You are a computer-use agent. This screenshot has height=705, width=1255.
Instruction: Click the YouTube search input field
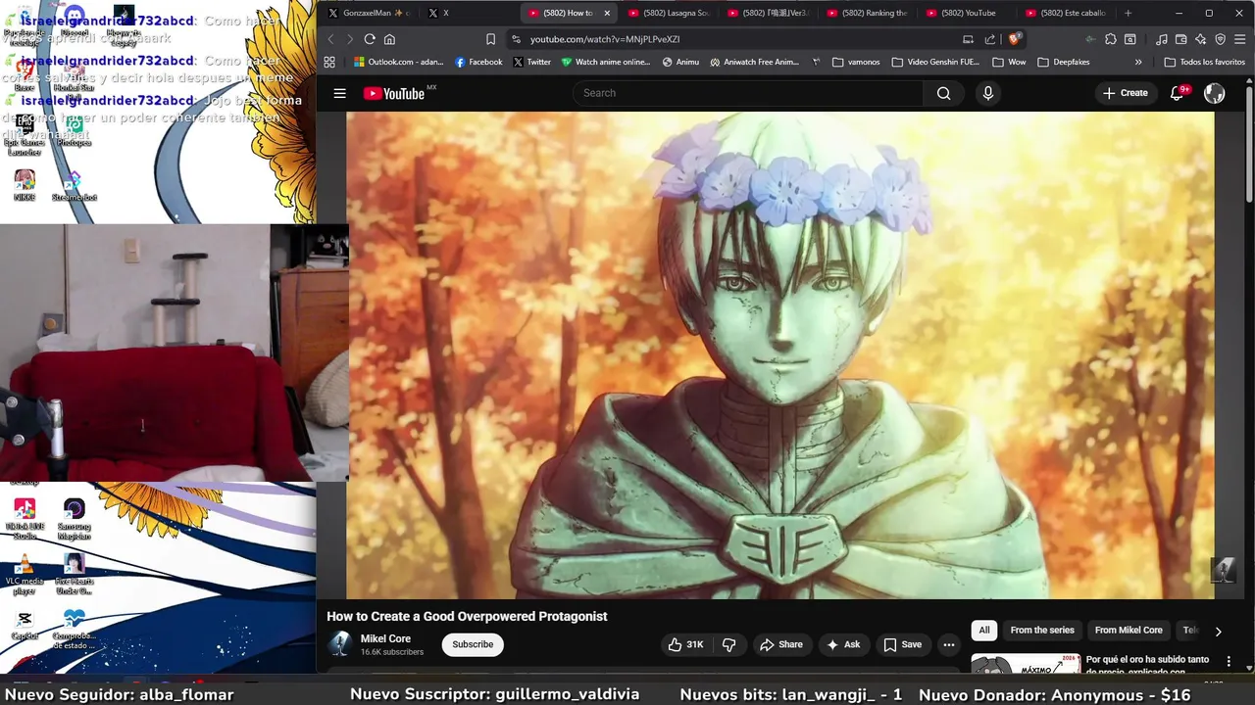click(747, 93)
